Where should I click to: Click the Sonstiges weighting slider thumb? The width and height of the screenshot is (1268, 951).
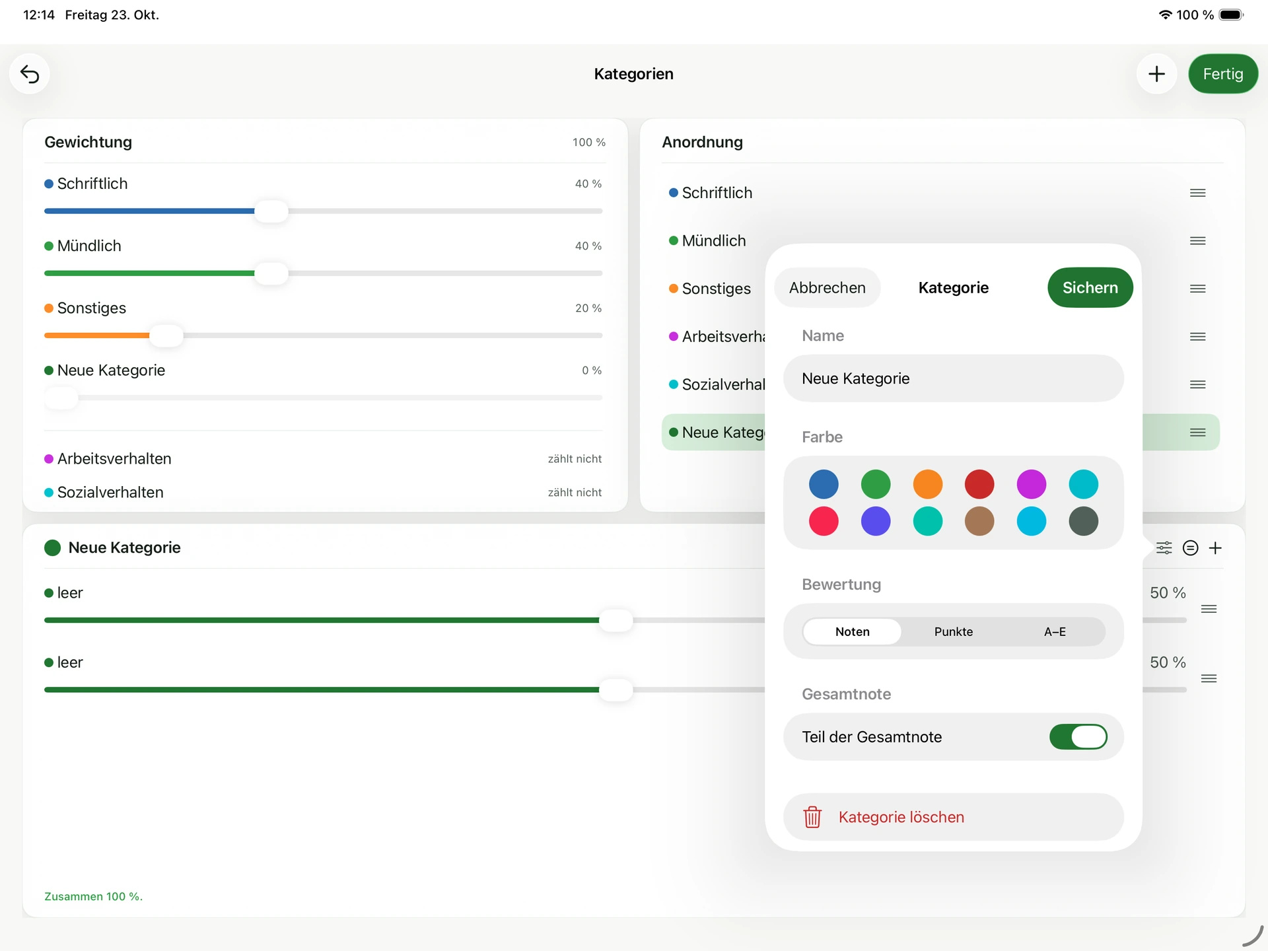[x=166, y=335]
